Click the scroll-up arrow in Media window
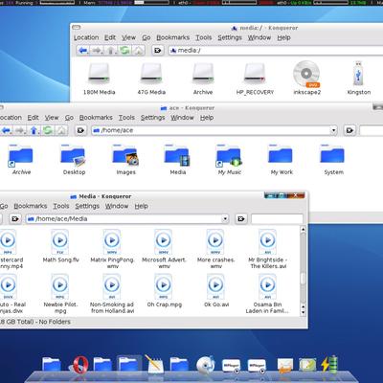The width and height of the screenshot is (383, 383). (303, 229)
